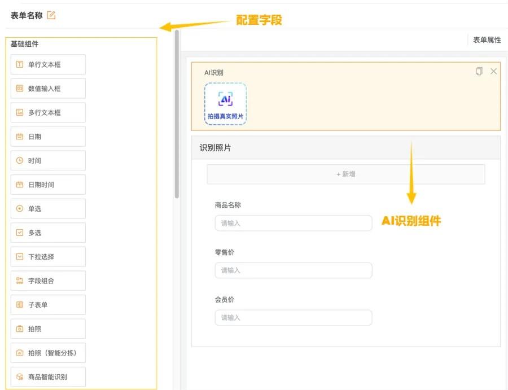508x390 pixels.
Task: Click the 商品名称 input field
Action: 293,223
